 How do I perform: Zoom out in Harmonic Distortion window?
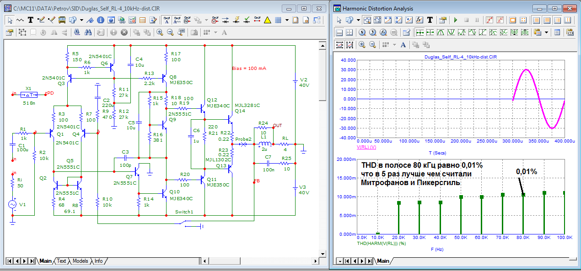pos(372,45)
